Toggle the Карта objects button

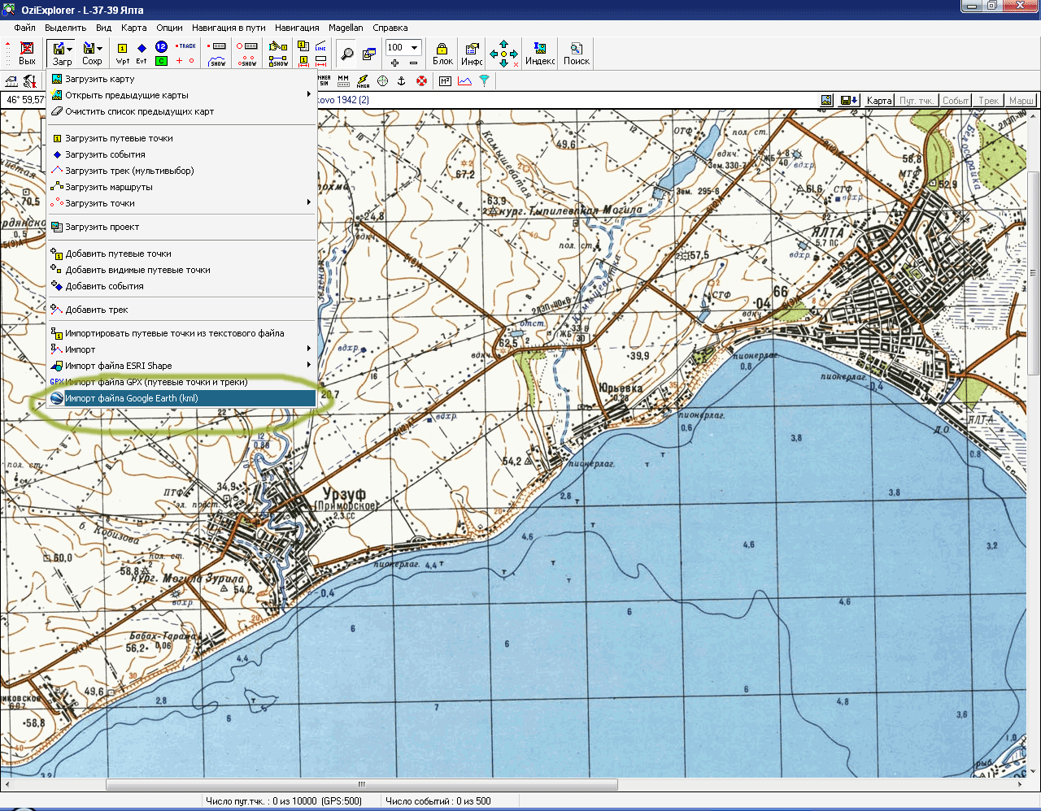878,100
